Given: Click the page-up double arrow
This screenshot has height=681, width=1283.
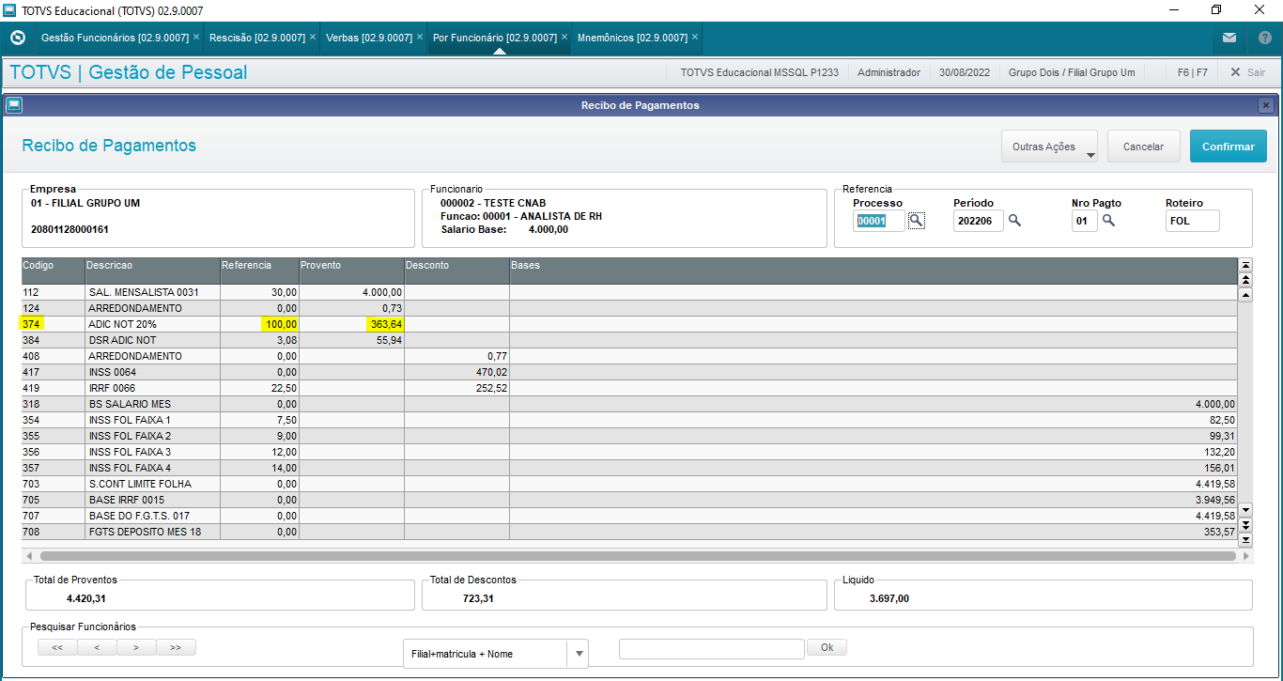Looking at the screenshot, I should [x=1245, y=280].
